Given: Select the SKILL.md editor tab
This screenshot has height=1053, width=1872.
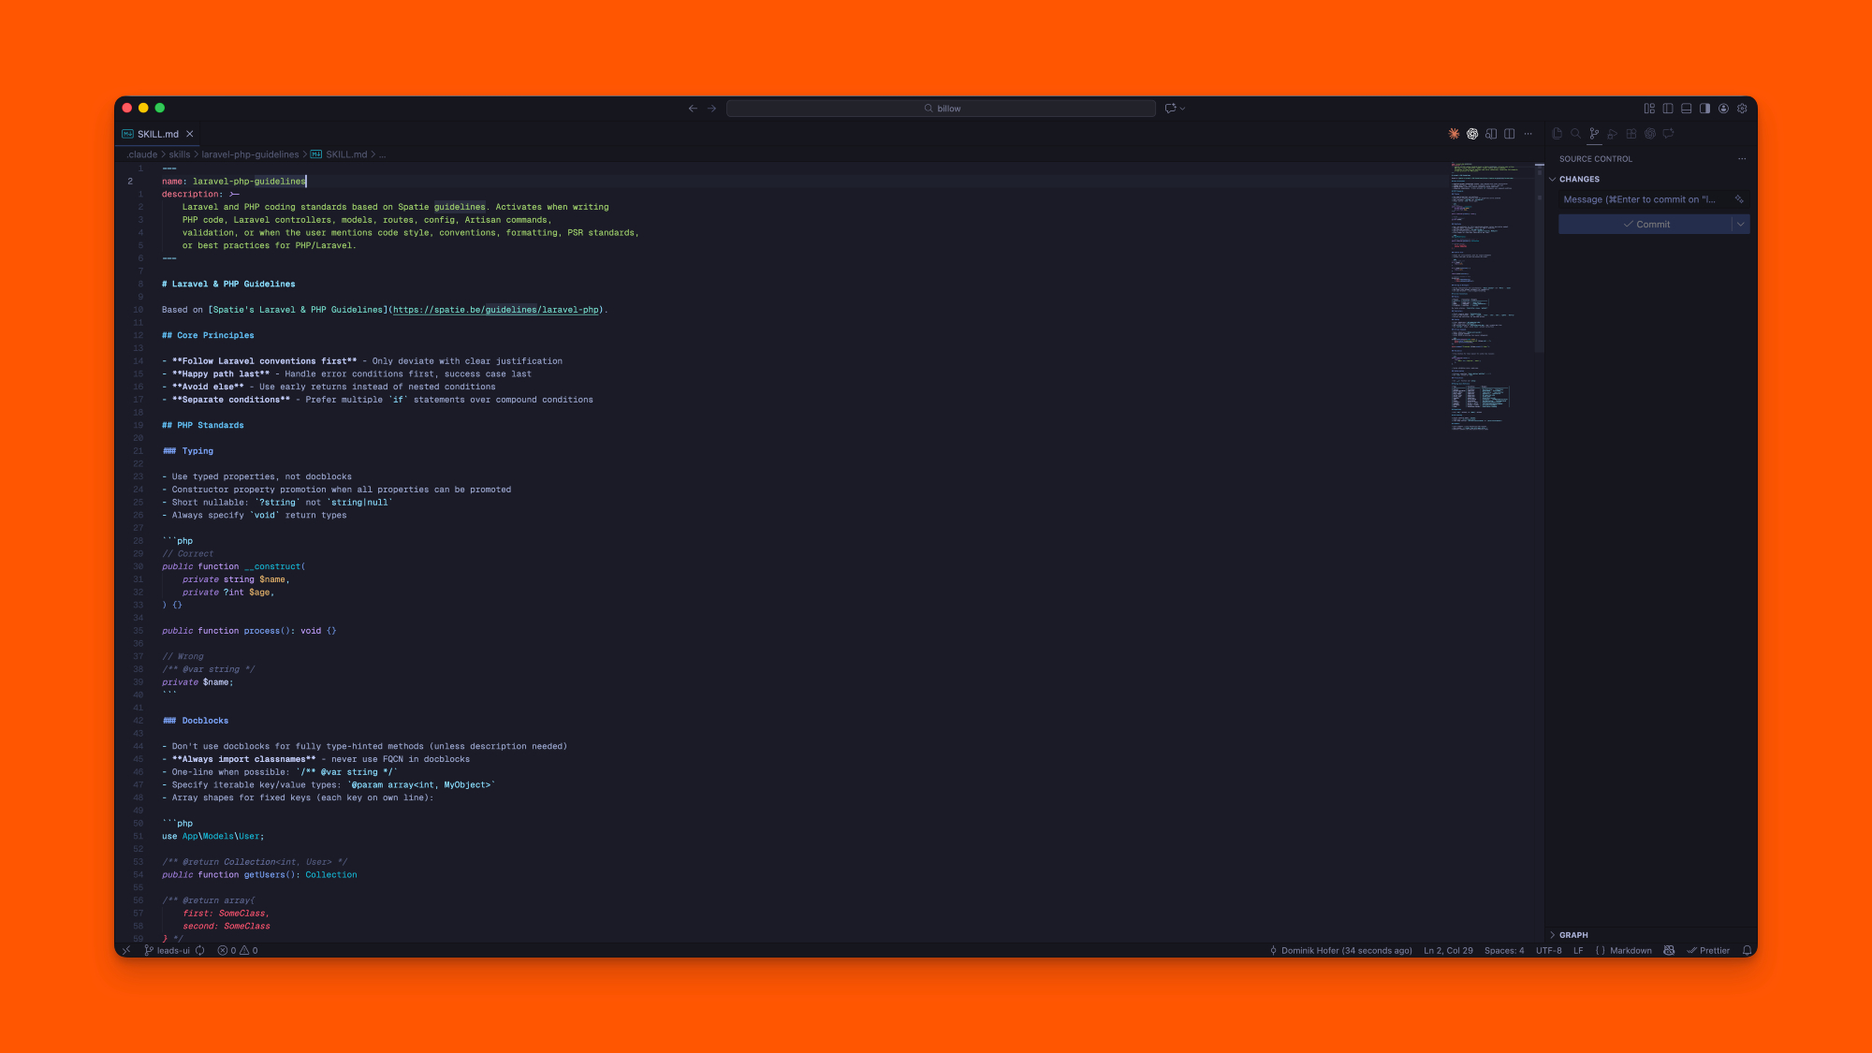Looking at the screenshot, I should point(158,134).
